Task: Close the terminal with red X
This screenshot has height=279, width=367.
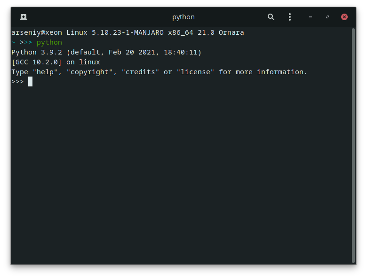Action: 344,17
